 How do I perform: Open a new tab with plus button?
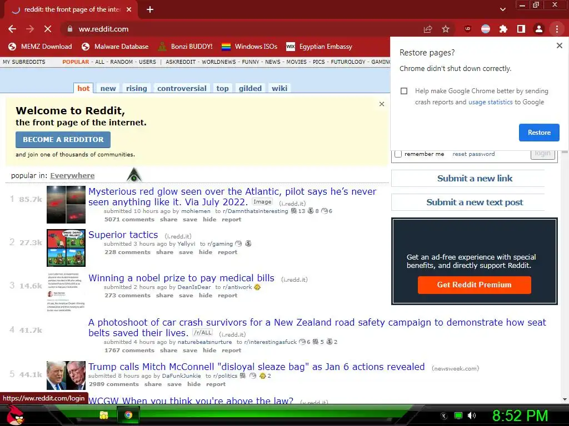tap(150, 9)
